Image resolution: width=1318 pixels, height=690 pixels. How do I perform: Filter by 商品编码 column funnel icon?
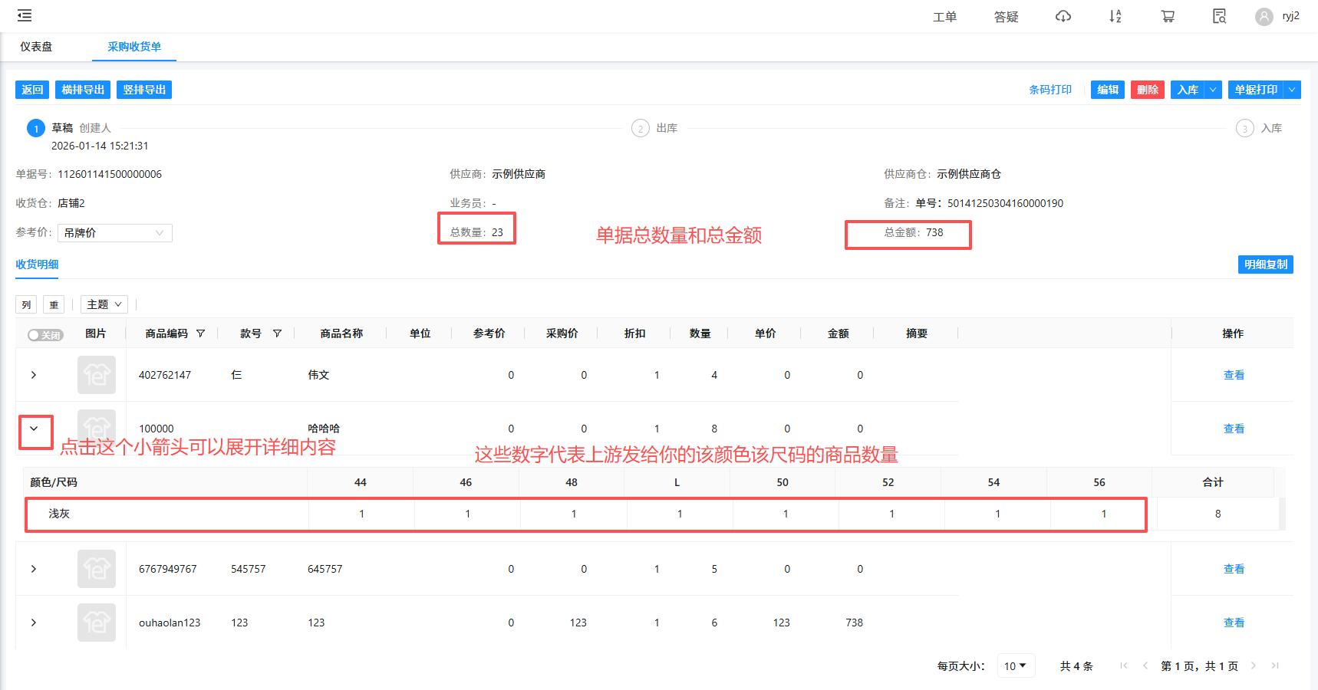tap(201, 333)
